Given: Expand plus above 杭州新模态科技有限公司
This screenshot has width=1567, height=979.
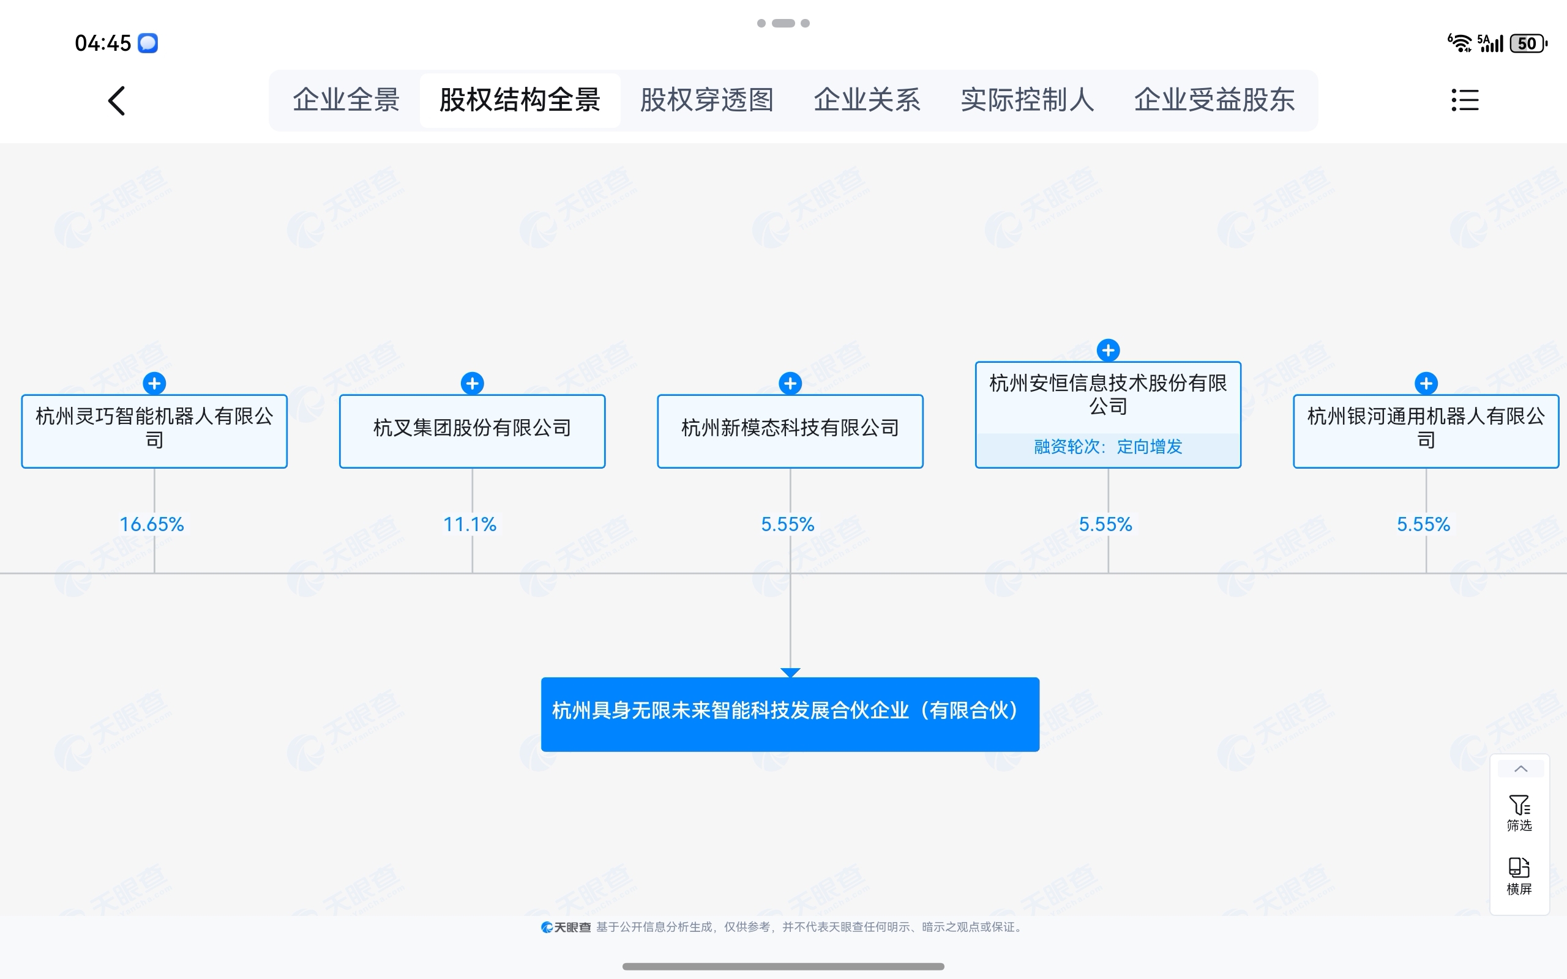Looking at the screenshot, I should pyautogui.click(x=790, y=383).
